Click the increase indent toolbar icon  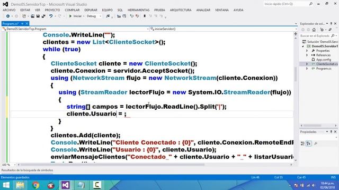point(124,16)
